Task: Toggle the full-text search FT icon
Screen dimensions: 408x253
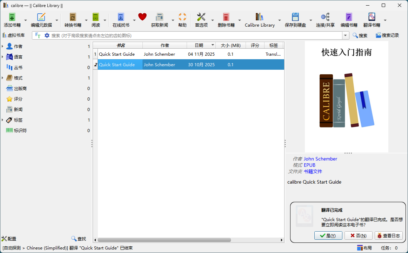Action: [38, 35]
